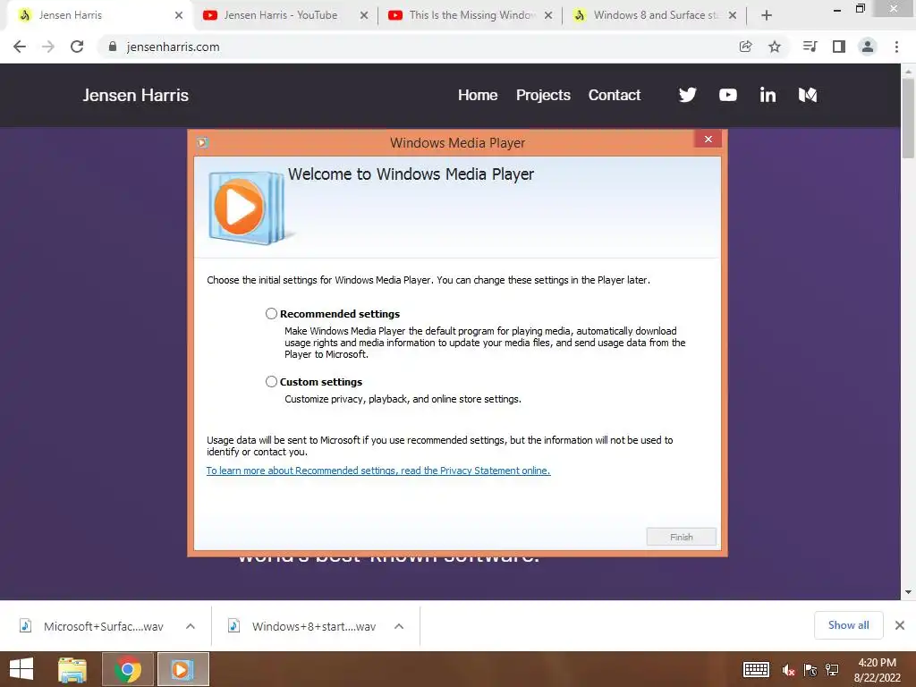Click the taskbar clock 4:20 PM

point(877,663)
